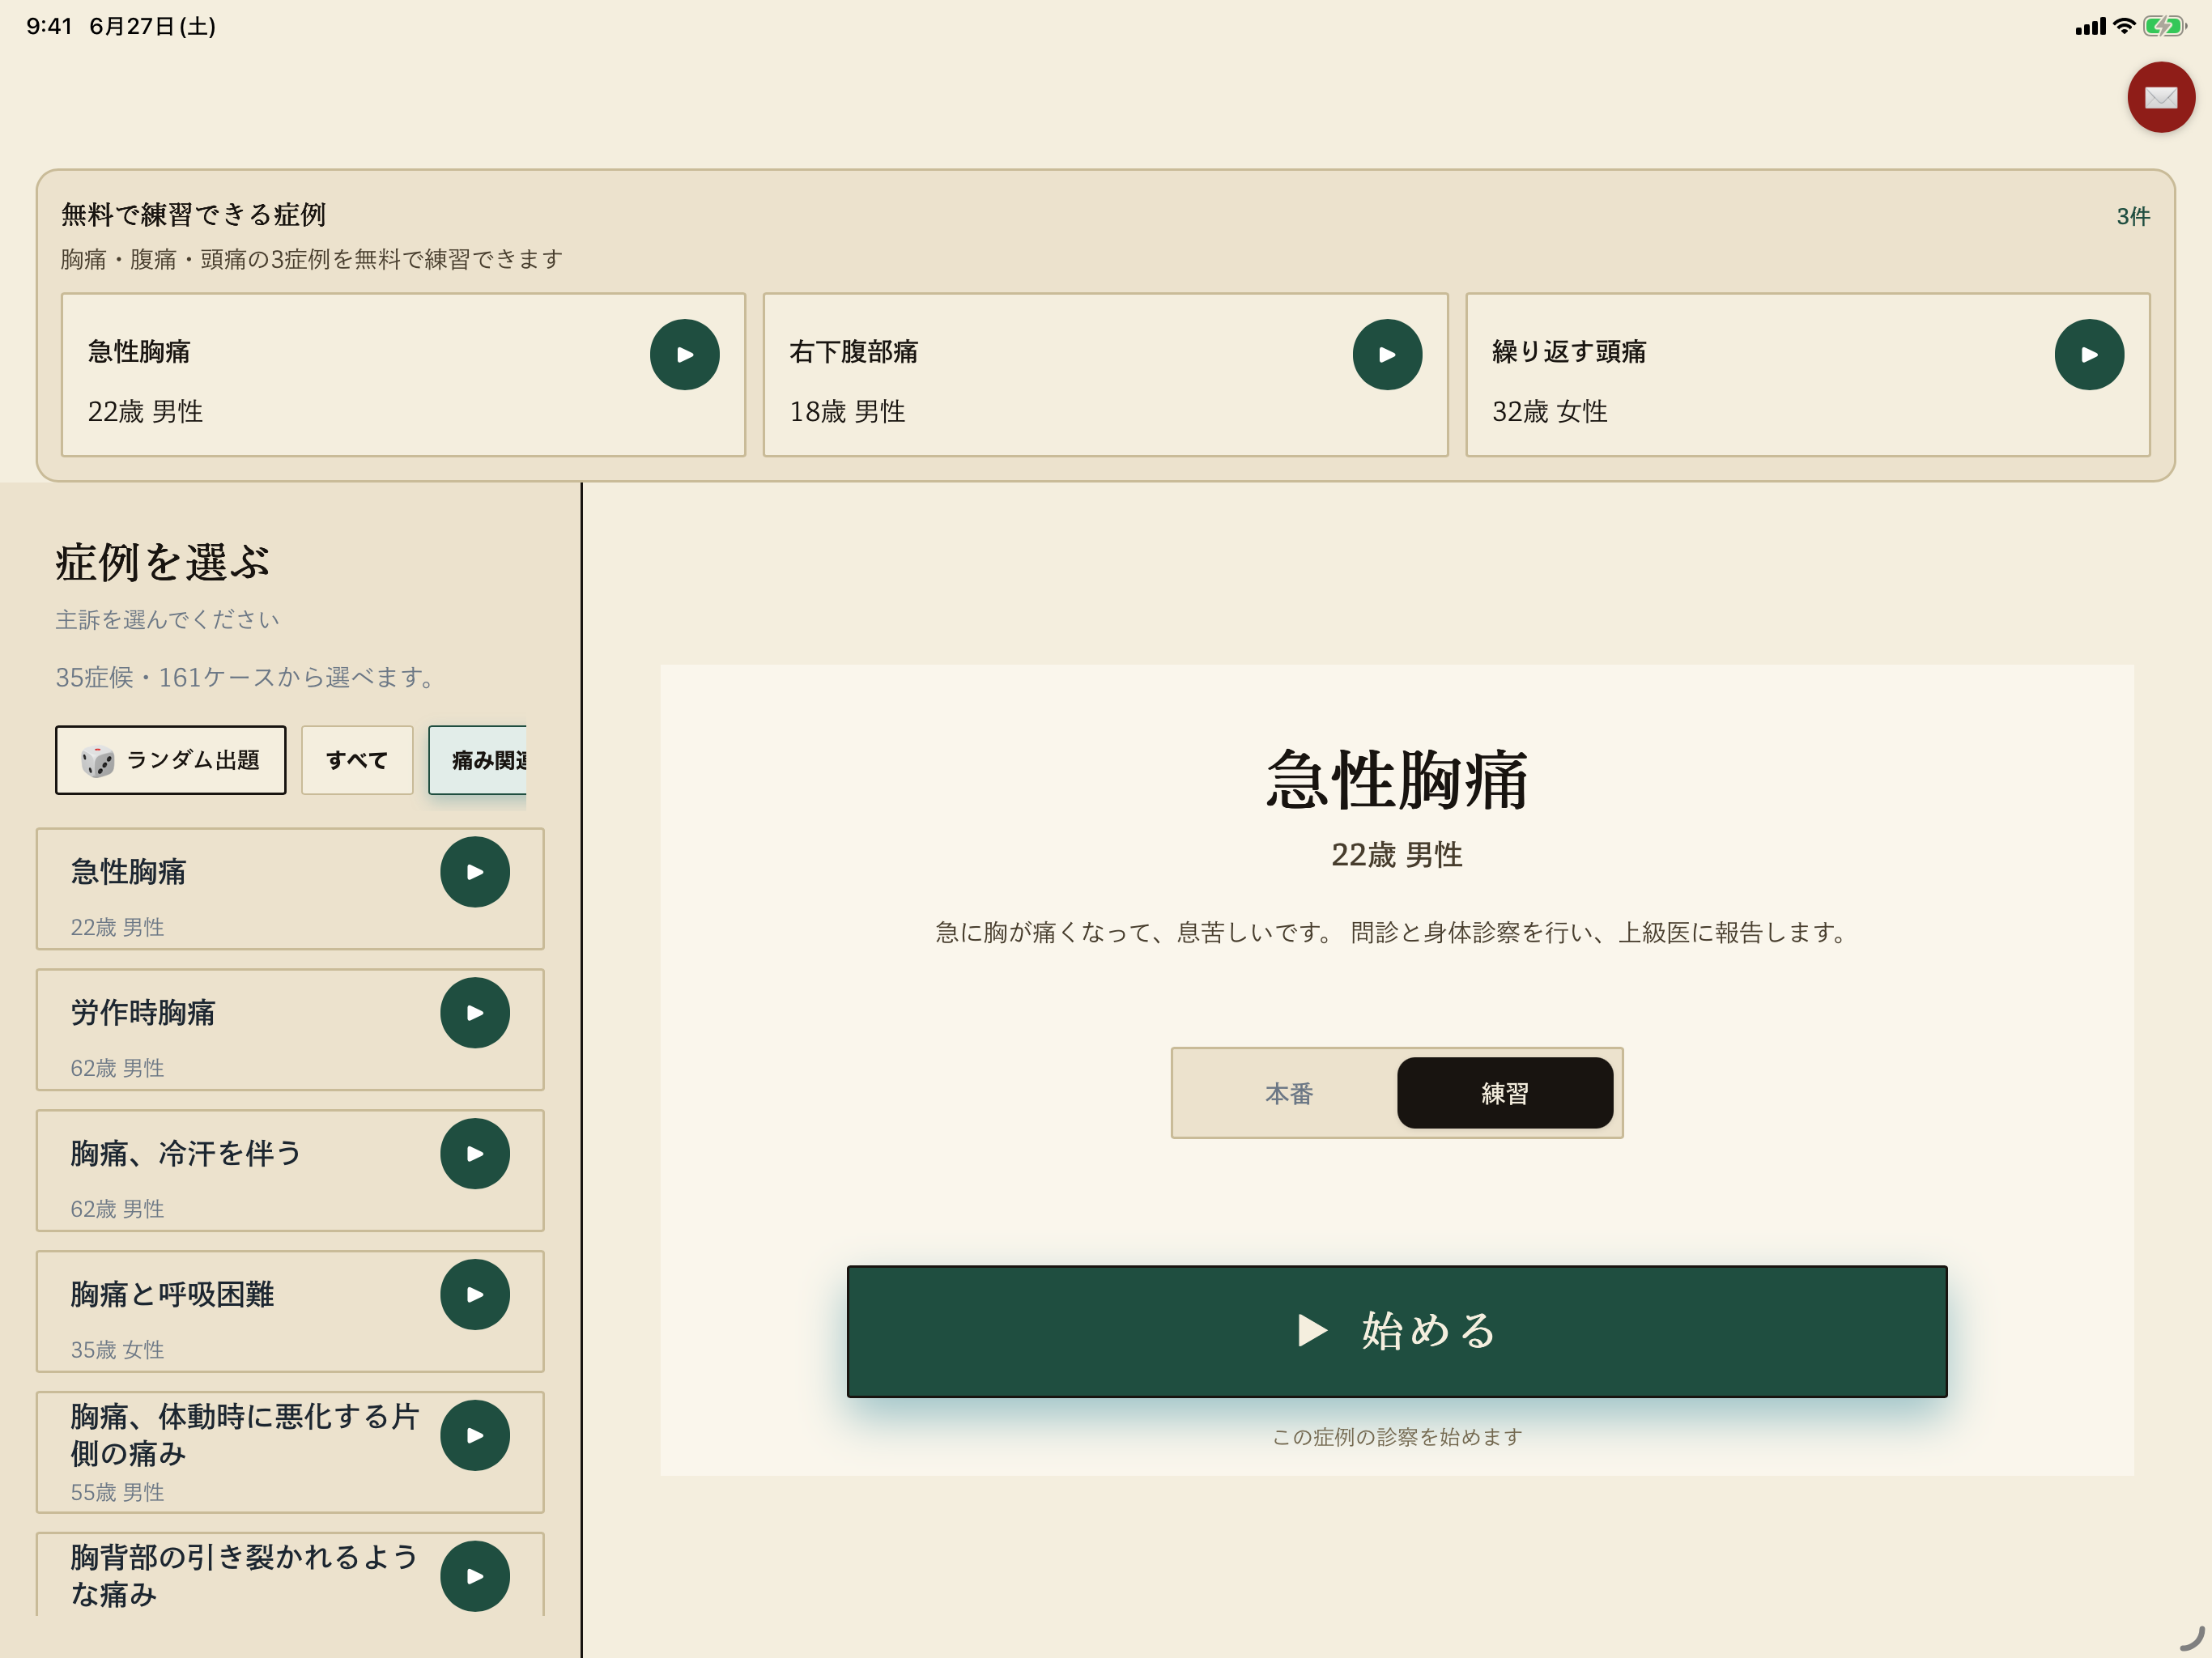This screenshot has width=2212, height=1658.
Task: Click the large 始める button
Action: [1396, 1331]
